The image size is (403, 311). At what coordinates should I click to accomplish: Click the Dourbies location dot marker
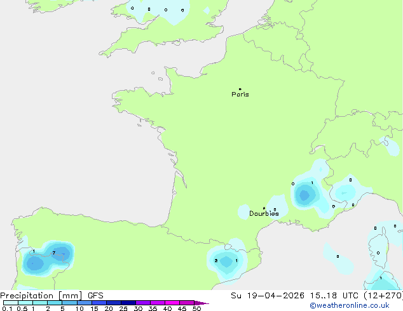[x=264, y=208]
